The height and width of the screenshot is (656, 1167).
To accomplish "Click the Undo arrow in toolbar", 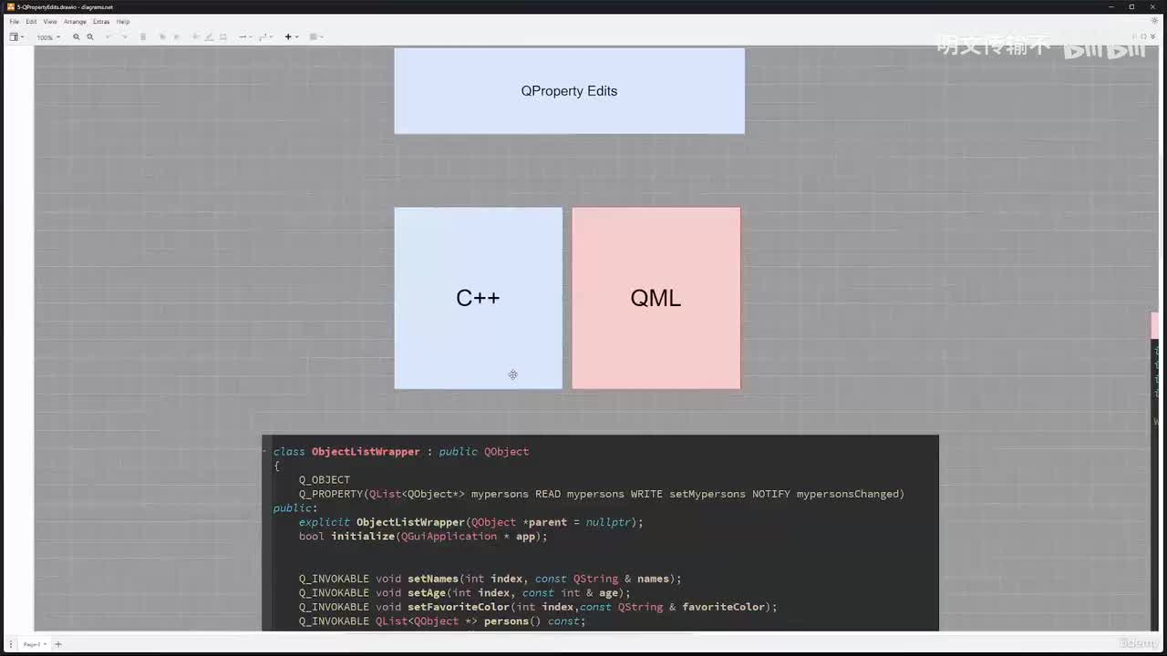I will pos(108,37).
